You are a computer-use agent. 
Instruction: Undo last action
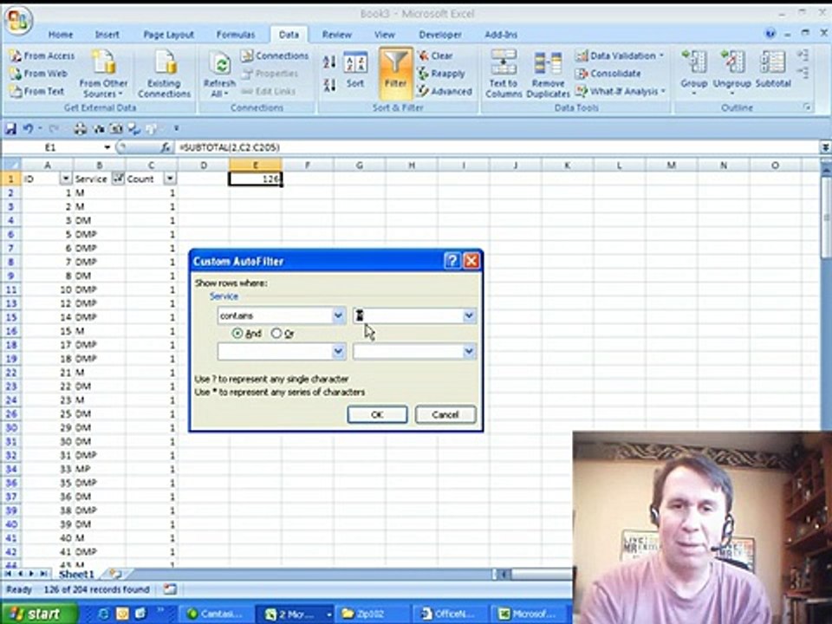pyautogui.click(x=28, y=128)
